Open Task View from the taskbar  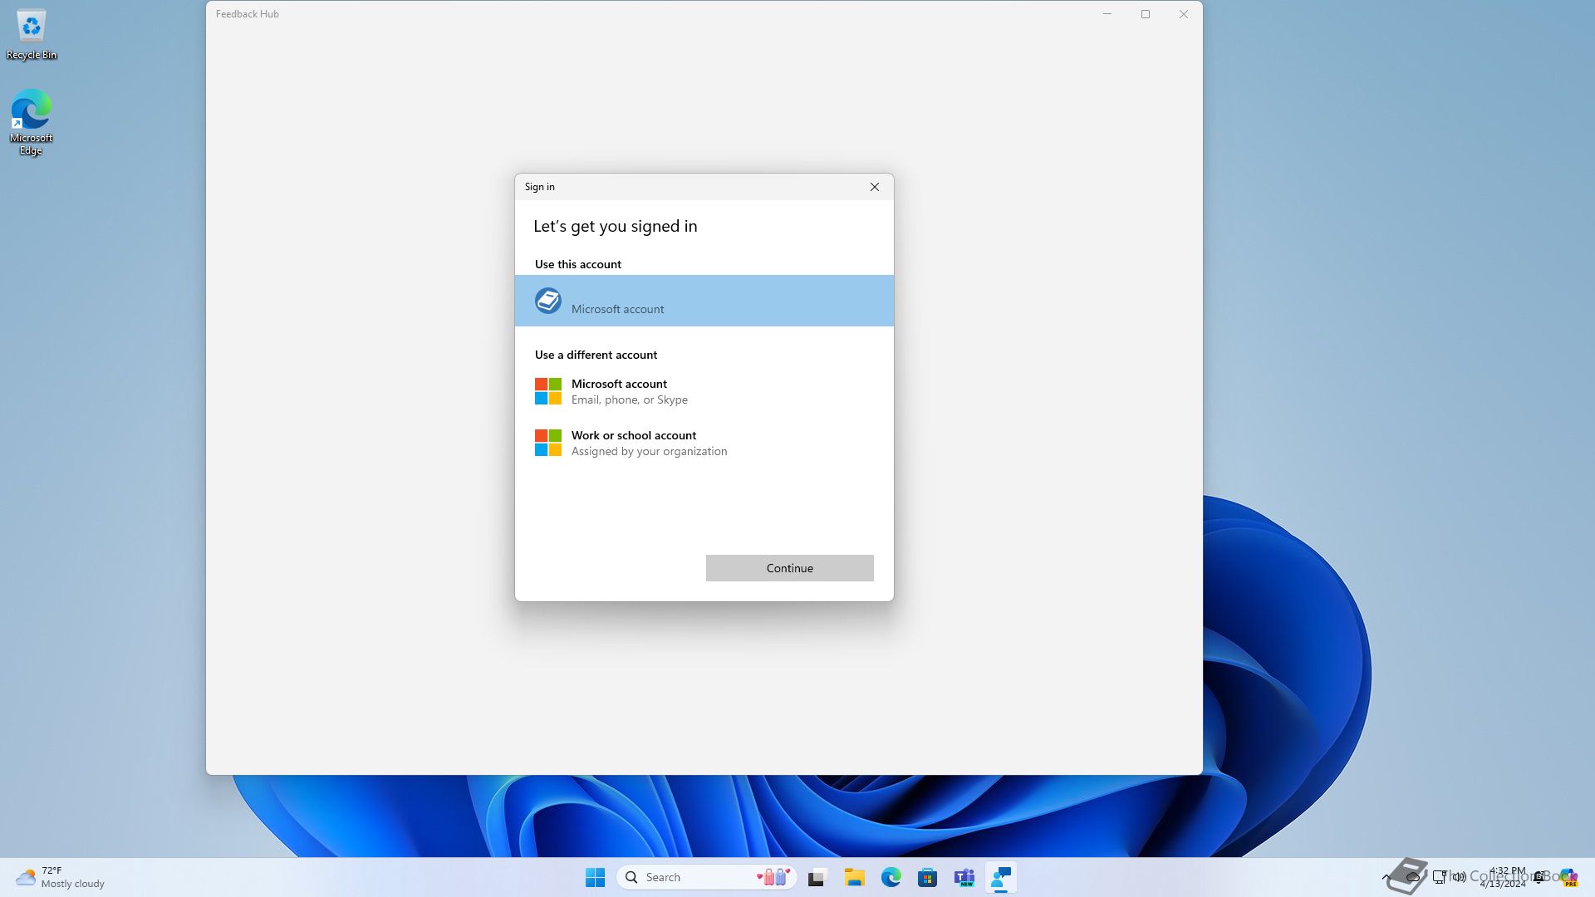pyautogui.click(x=817, y=877)
